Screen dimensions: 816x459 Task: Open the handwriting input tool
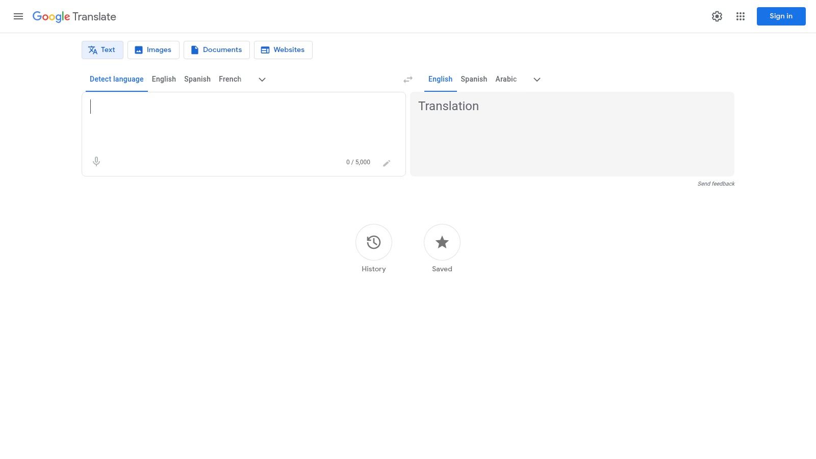[x=387, y=162]
